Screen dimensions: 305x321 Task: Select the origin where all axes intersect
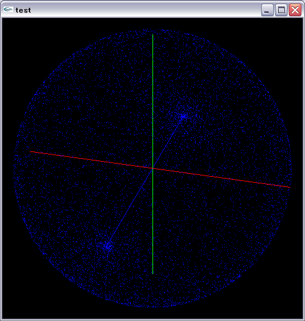tap(152, 168)
